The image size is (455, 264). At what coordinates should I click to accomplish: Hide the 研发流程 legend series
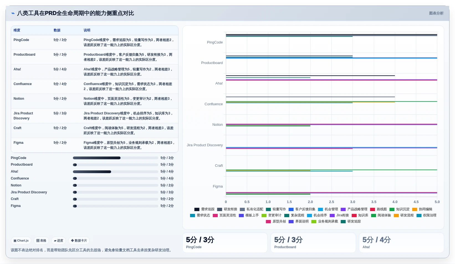coord(404,216)
